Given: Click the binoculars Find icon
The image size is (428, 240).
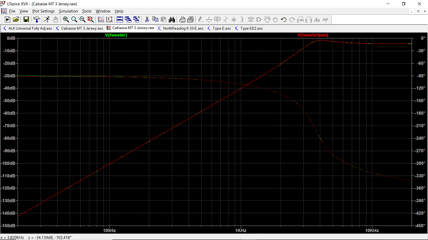Looking at the screenshot, I should pyautogui.click(x=172, y=20).
